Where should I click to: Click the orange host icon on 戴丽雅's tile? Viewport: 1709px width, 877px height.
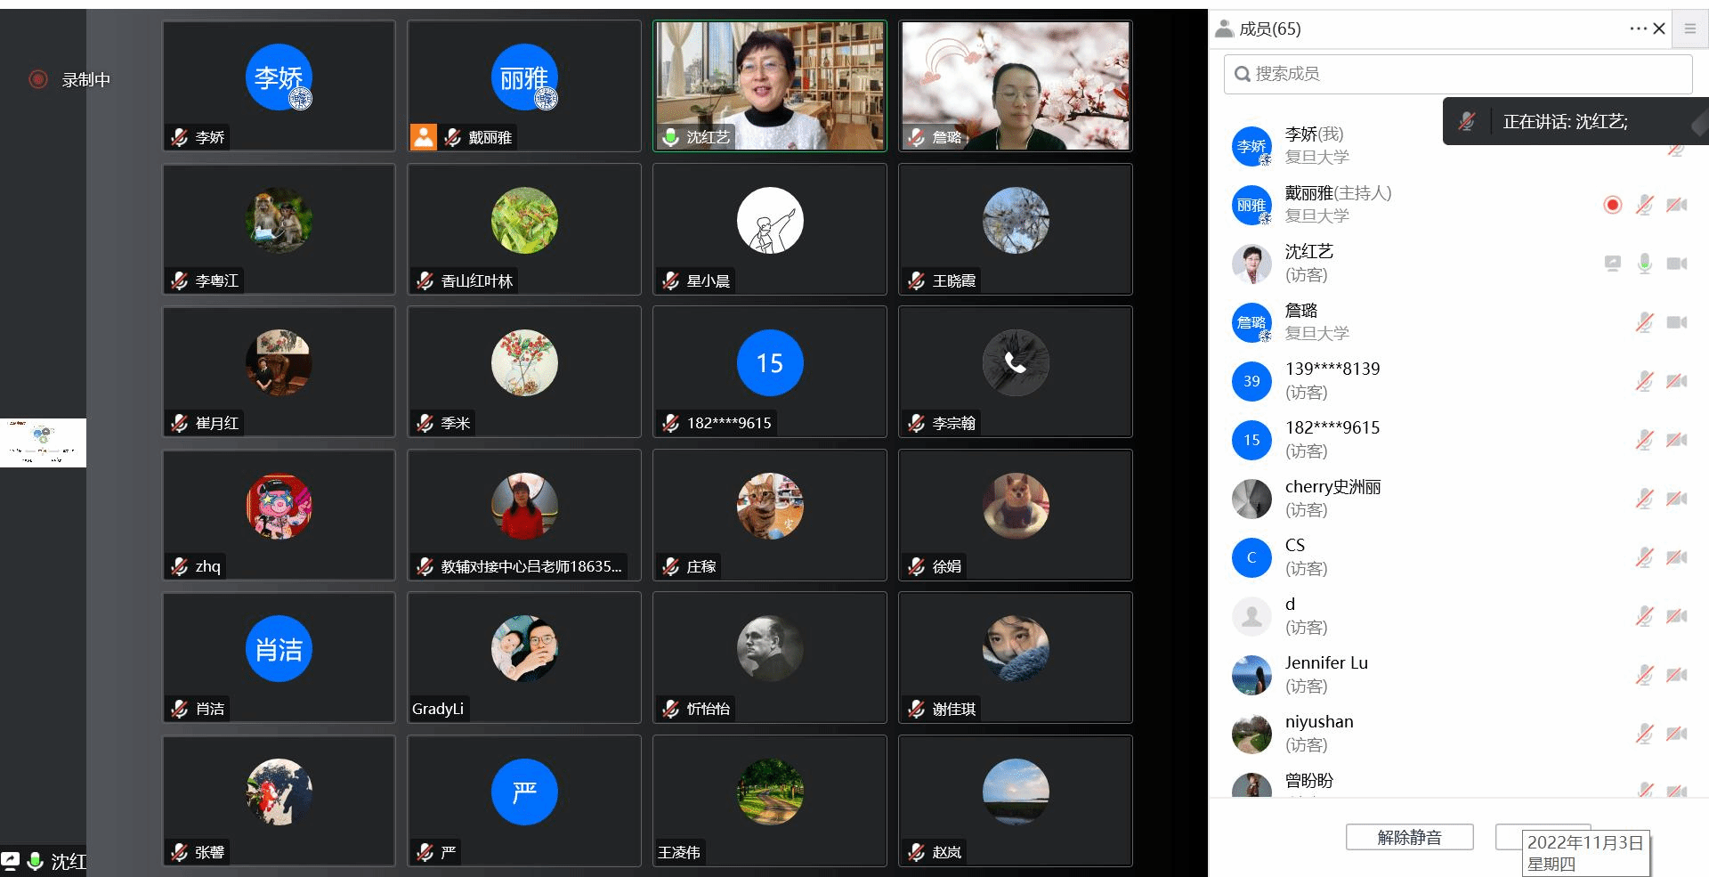pyautogui.click(x=423, y=137)
